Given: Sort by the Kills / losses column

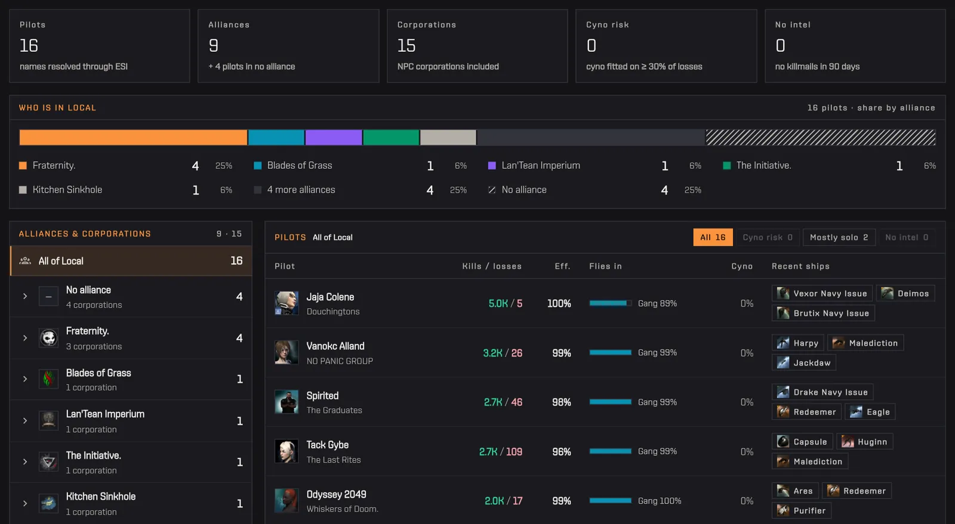Looking at the screenshot, I should [492, 266].
